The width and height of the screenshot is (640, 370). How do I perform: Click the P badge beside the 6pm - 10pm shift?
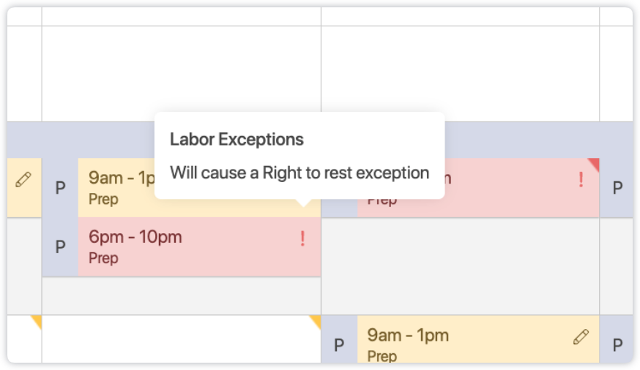click(x=60, y=247)
